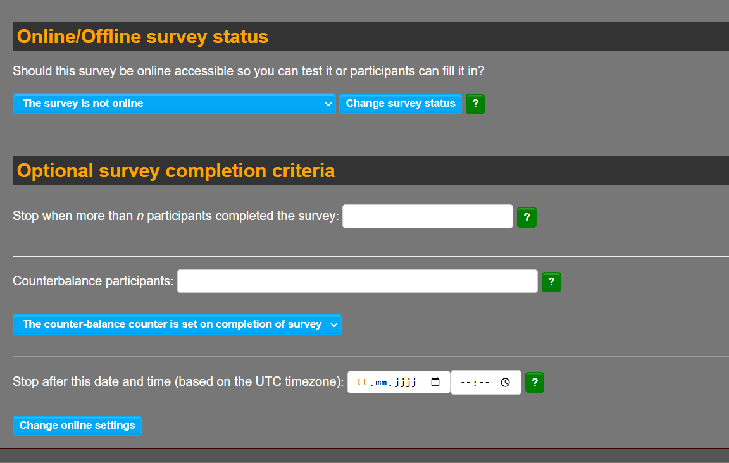This screenshot has width=729, height=463.
Task: Click the help icon for participant limit
Action: point(526,217)
